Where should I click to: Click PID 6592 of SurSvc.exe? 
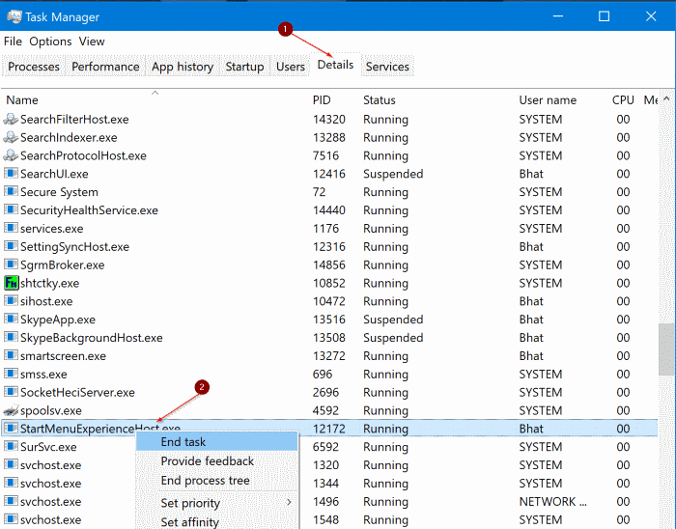(325, 447)
